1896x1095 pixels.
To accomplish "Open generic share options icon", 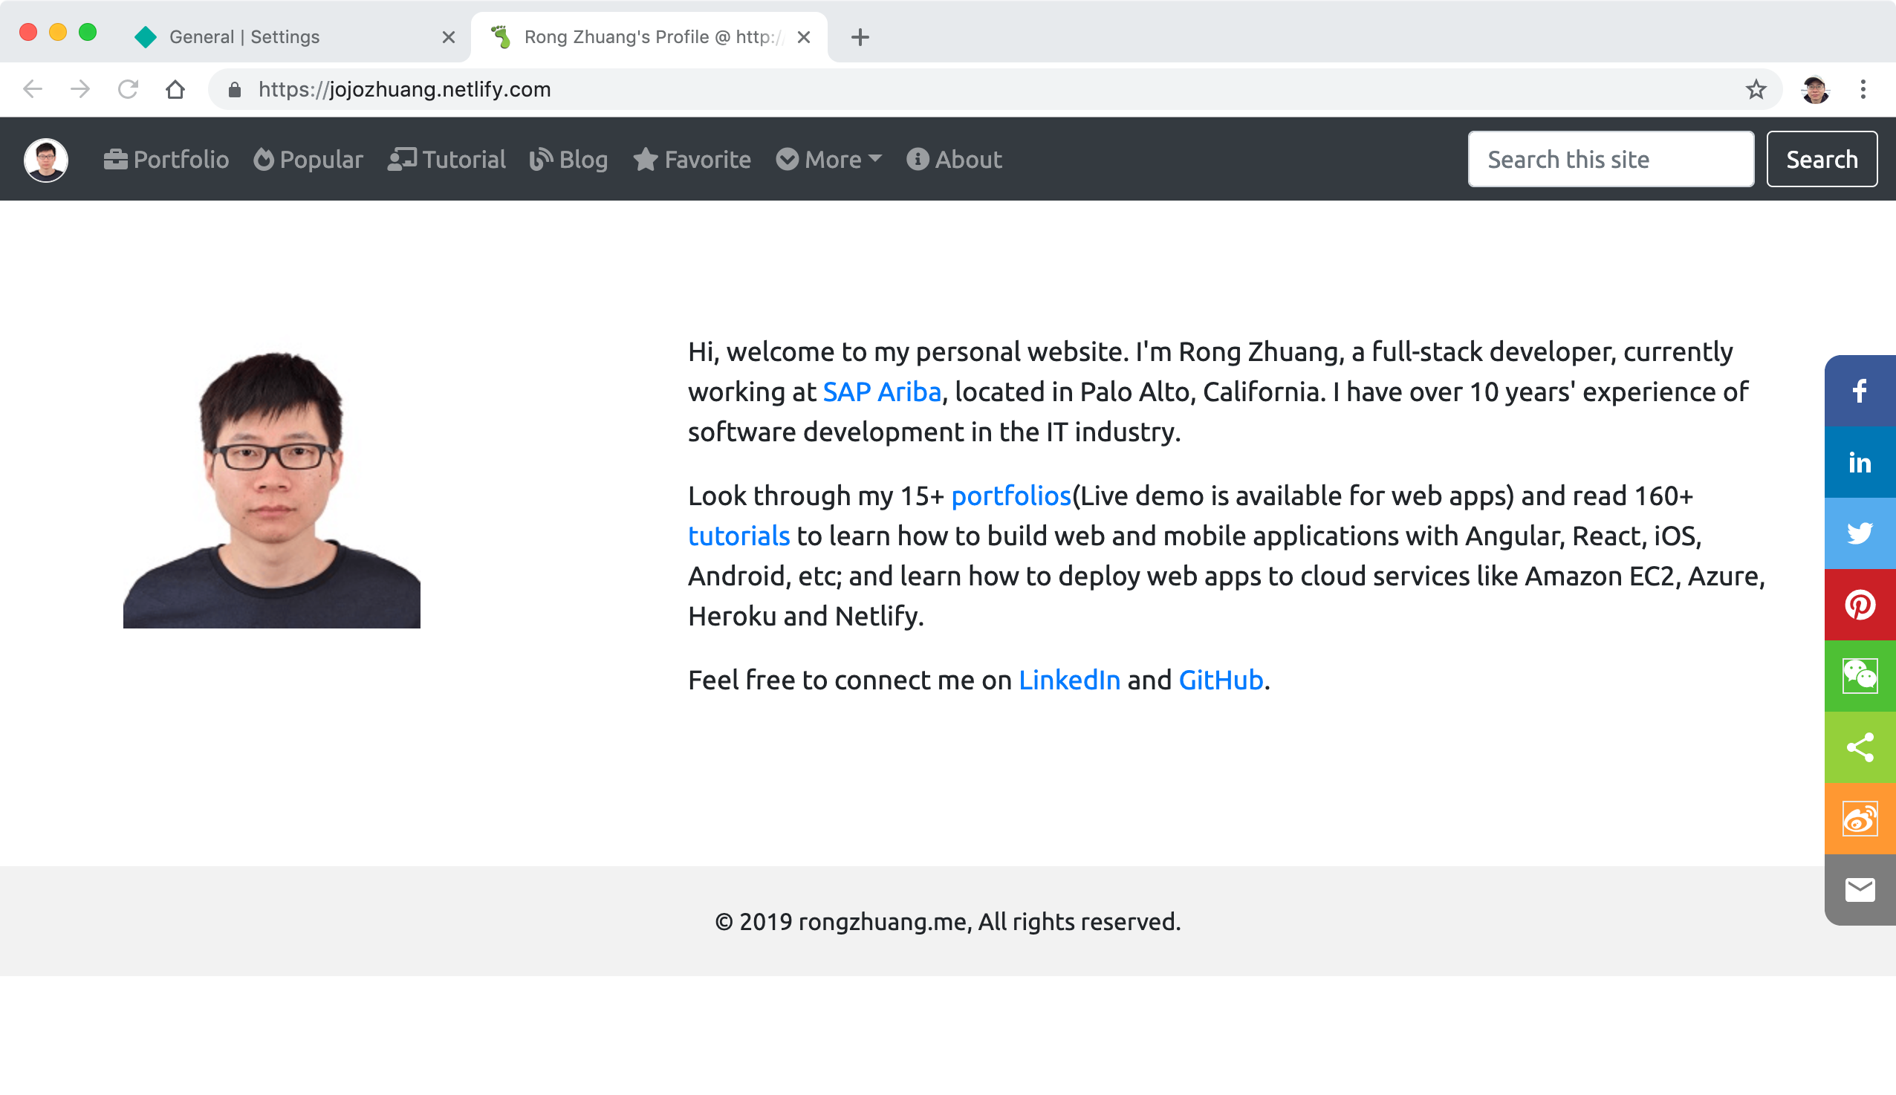I will [x=1859, y=747].
